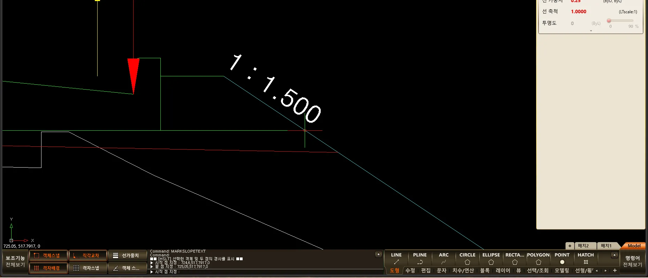The height and width of the screenshot is (278, 648).
Task: Select the PLINE polyline tool
Action: [420, 258]
